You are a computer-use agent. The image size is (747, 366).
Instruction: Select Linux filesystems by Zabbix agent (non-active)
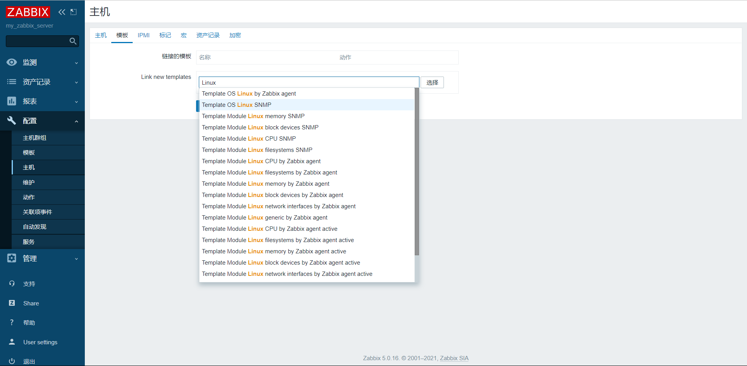tap(307, 173)
